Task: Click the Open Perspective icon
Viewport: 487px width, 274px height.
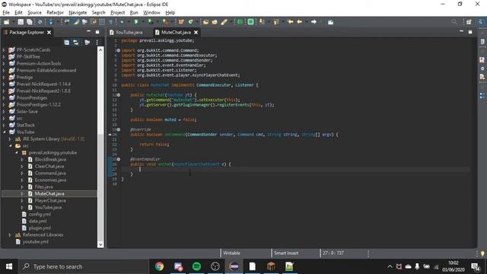Action: click(469, 22)
